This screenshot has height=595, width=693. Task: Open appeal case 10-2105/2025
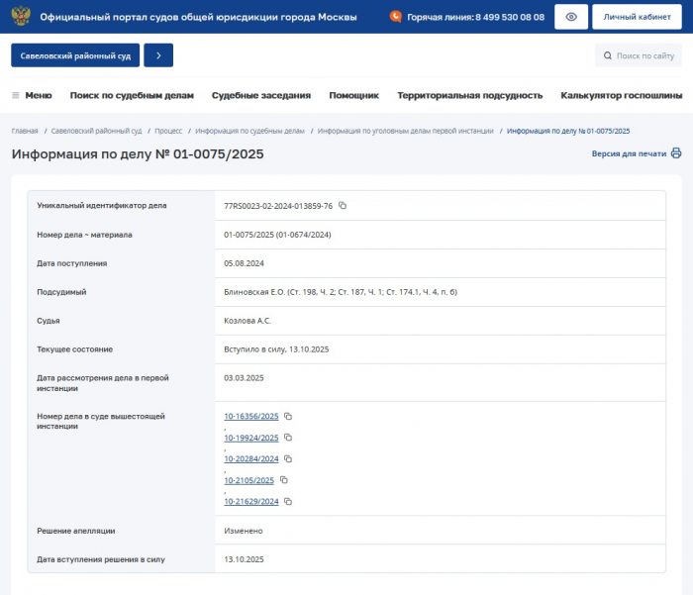tap(248, 480)
